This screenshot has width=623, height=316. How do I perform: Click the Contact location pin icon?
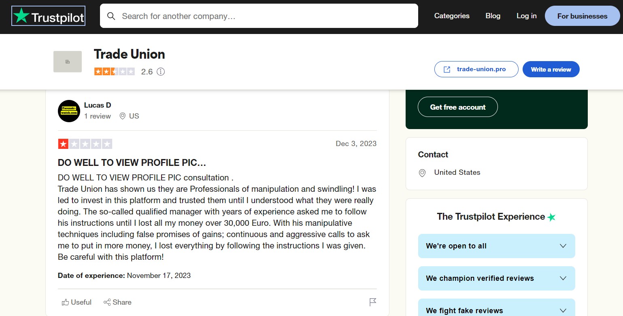[422, 173]
